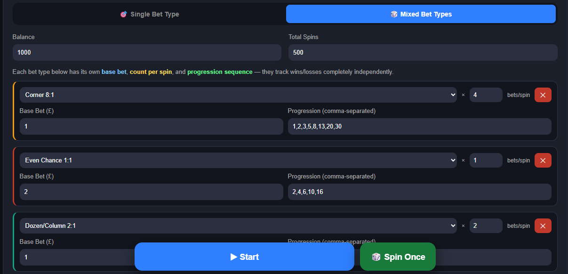Start the simulation
Viewport: 568px width, 274px height.
click(244, 257)
